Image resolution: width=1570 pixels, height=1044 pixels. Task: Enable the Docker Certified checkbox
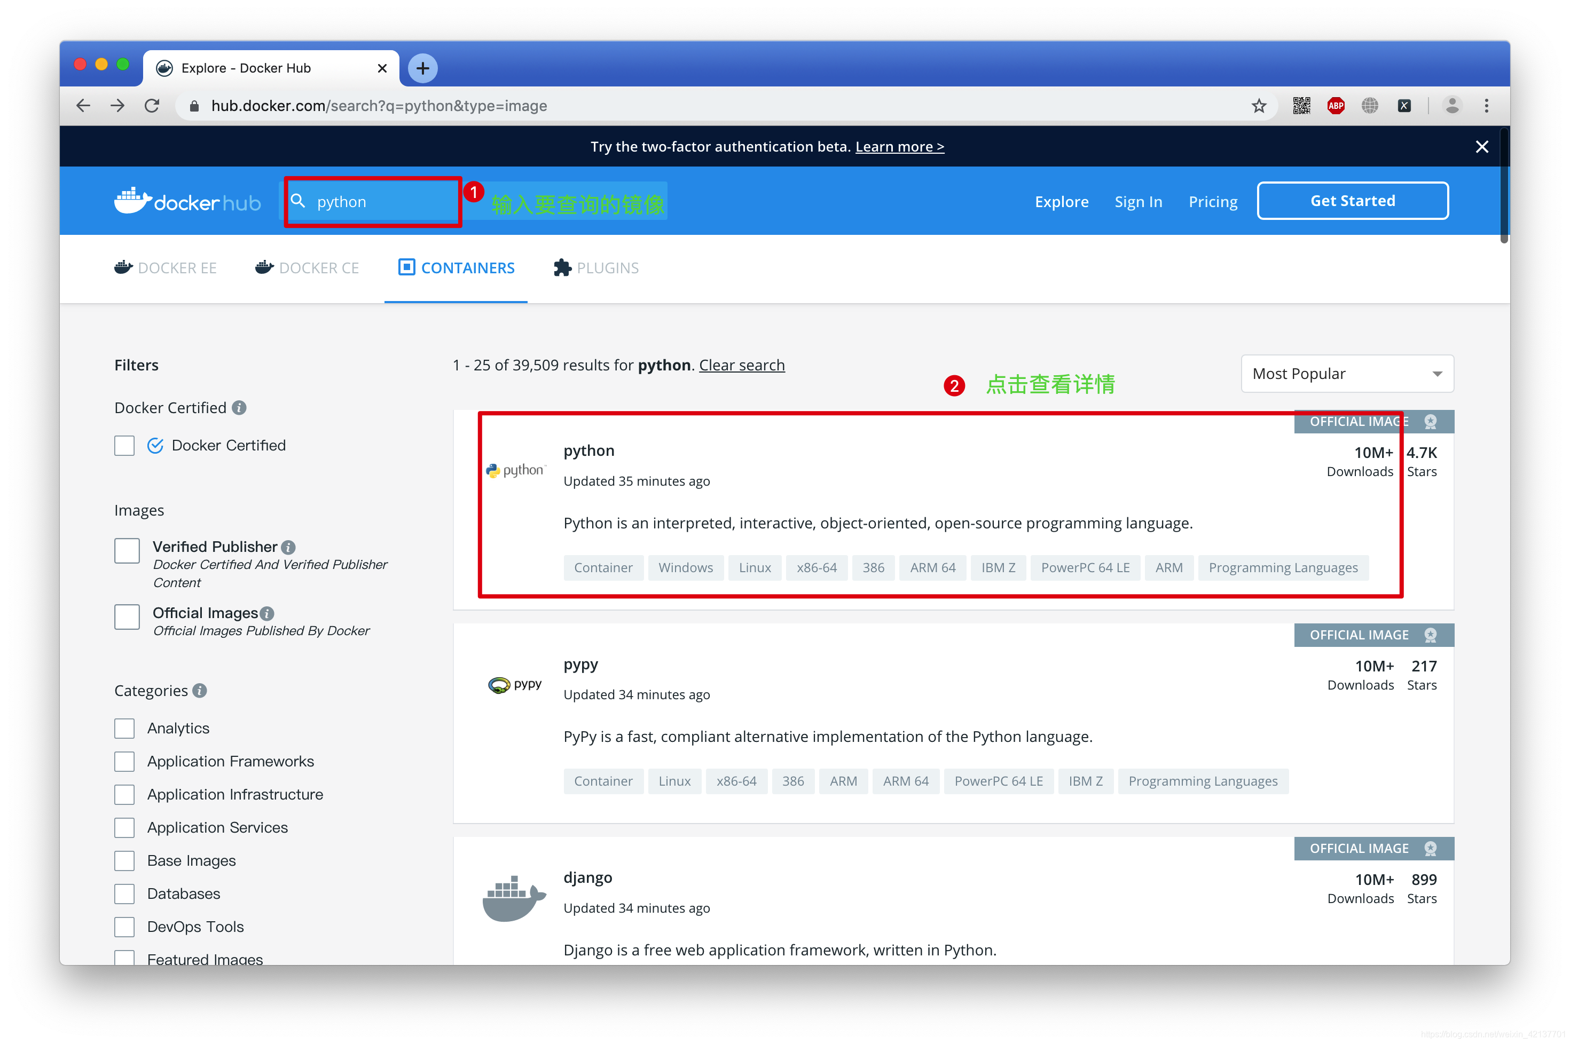pyautogui.click(x=124, y=446)
